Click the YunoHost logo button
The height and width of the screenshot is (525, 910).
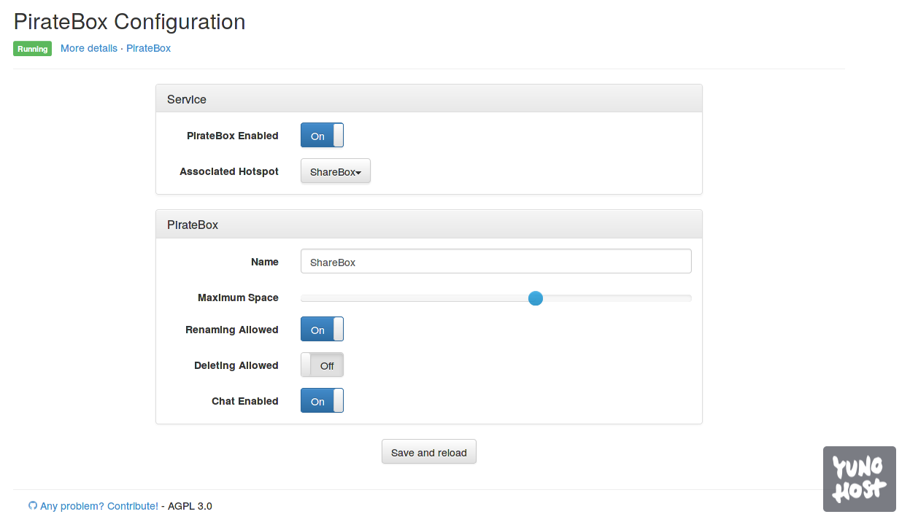pyautogui.click(x=860, y=479)
